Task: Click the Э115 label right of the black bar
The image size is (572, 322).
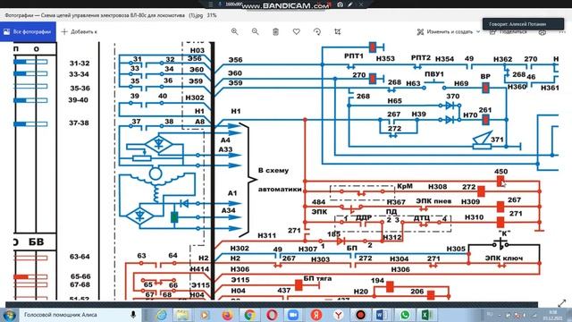Action: pos(240,280)
